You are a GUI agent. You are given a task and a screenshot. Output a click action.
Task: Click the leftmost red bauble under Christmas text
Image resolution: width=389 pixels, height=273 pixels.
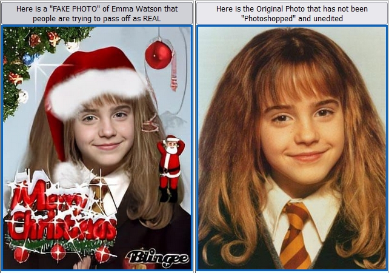click(x=21, y=255)
